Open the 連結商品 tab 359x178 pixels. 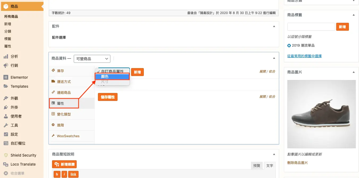(x=72, y=92)
